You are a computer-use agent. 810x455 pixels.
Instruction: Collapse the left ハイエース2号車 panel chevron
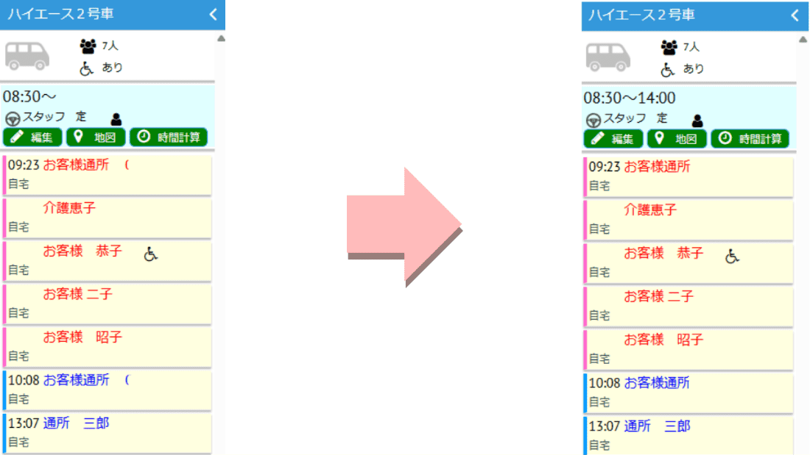tap(214, 15)
